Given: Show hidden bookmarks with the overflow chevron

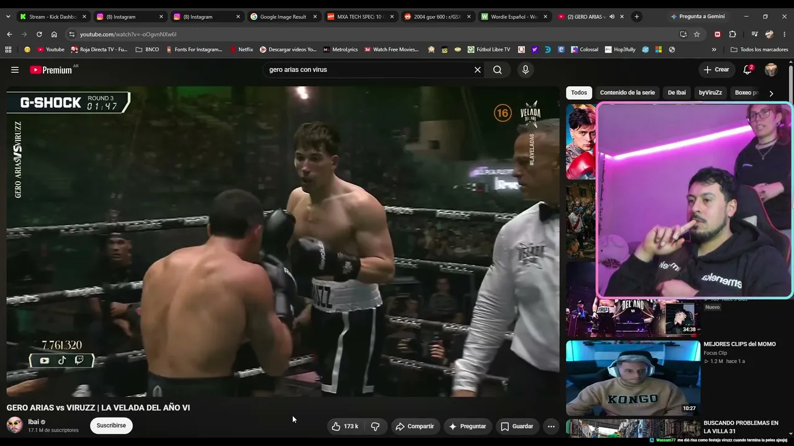Looking at the screenshot, I should coord(714,50).
